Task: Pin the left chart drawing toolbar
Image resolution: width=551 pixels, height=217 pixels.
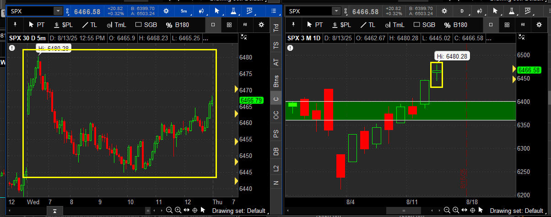Action: click(15, 25)
